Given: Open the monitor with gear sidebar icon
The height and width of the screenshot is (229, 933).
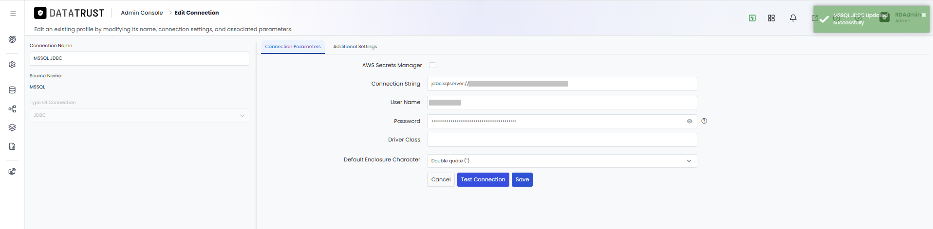Looking at the screenshot, I should click(x=12, y=172).
